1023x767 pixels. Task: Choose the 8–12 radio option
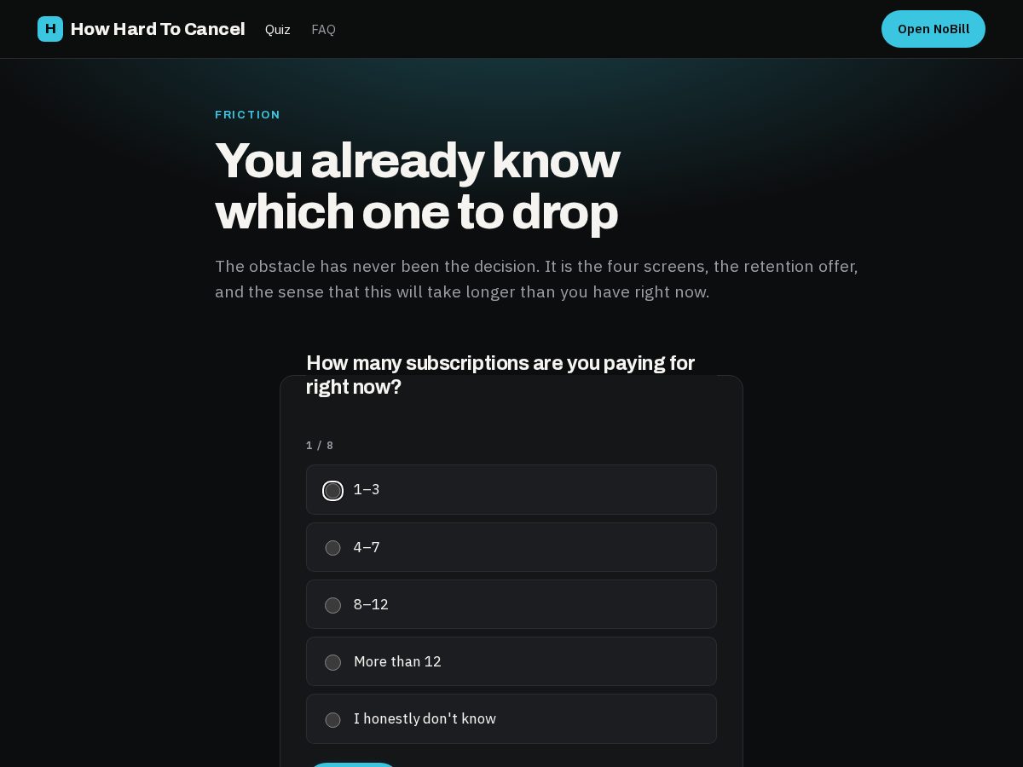tap(511, 604)
